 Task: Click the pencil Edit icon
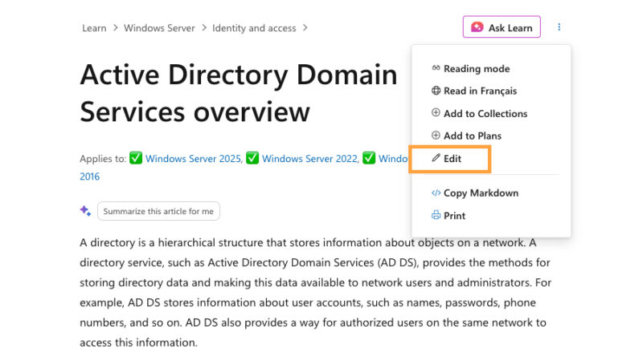[436, 157]
